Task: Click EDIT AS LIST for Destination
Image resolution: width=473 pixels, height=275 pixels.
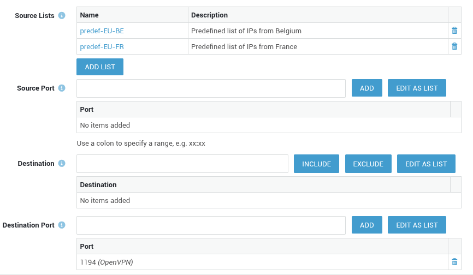Action: coord(426,164)
